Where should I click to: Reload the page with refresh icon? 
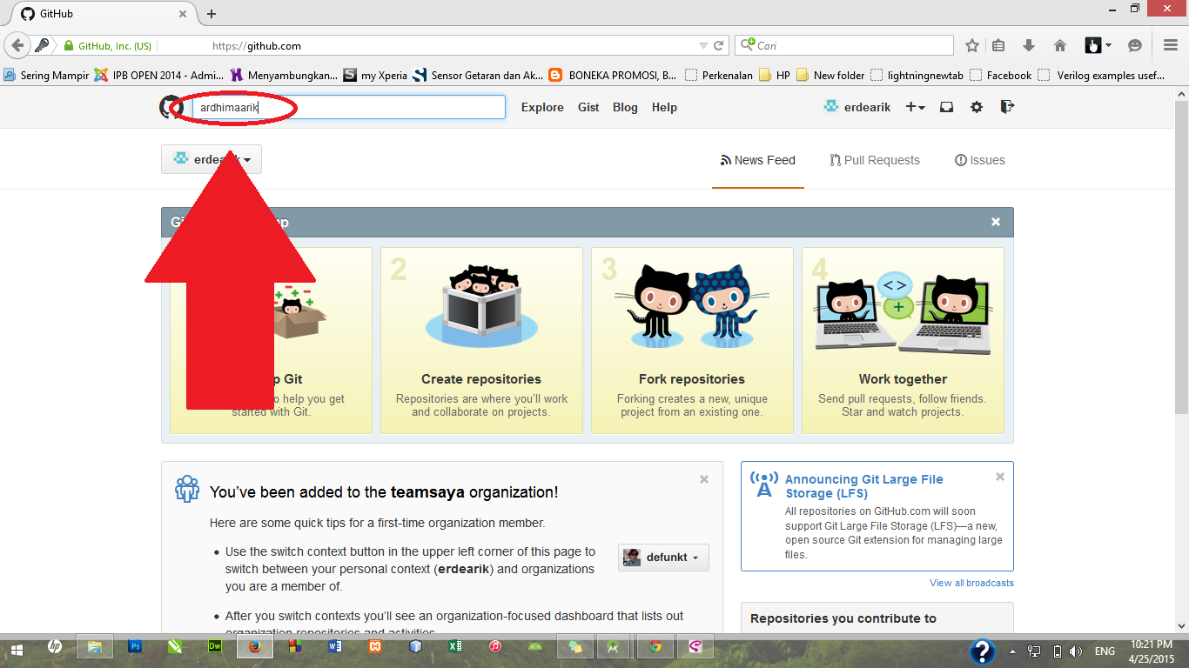[719, 46]
